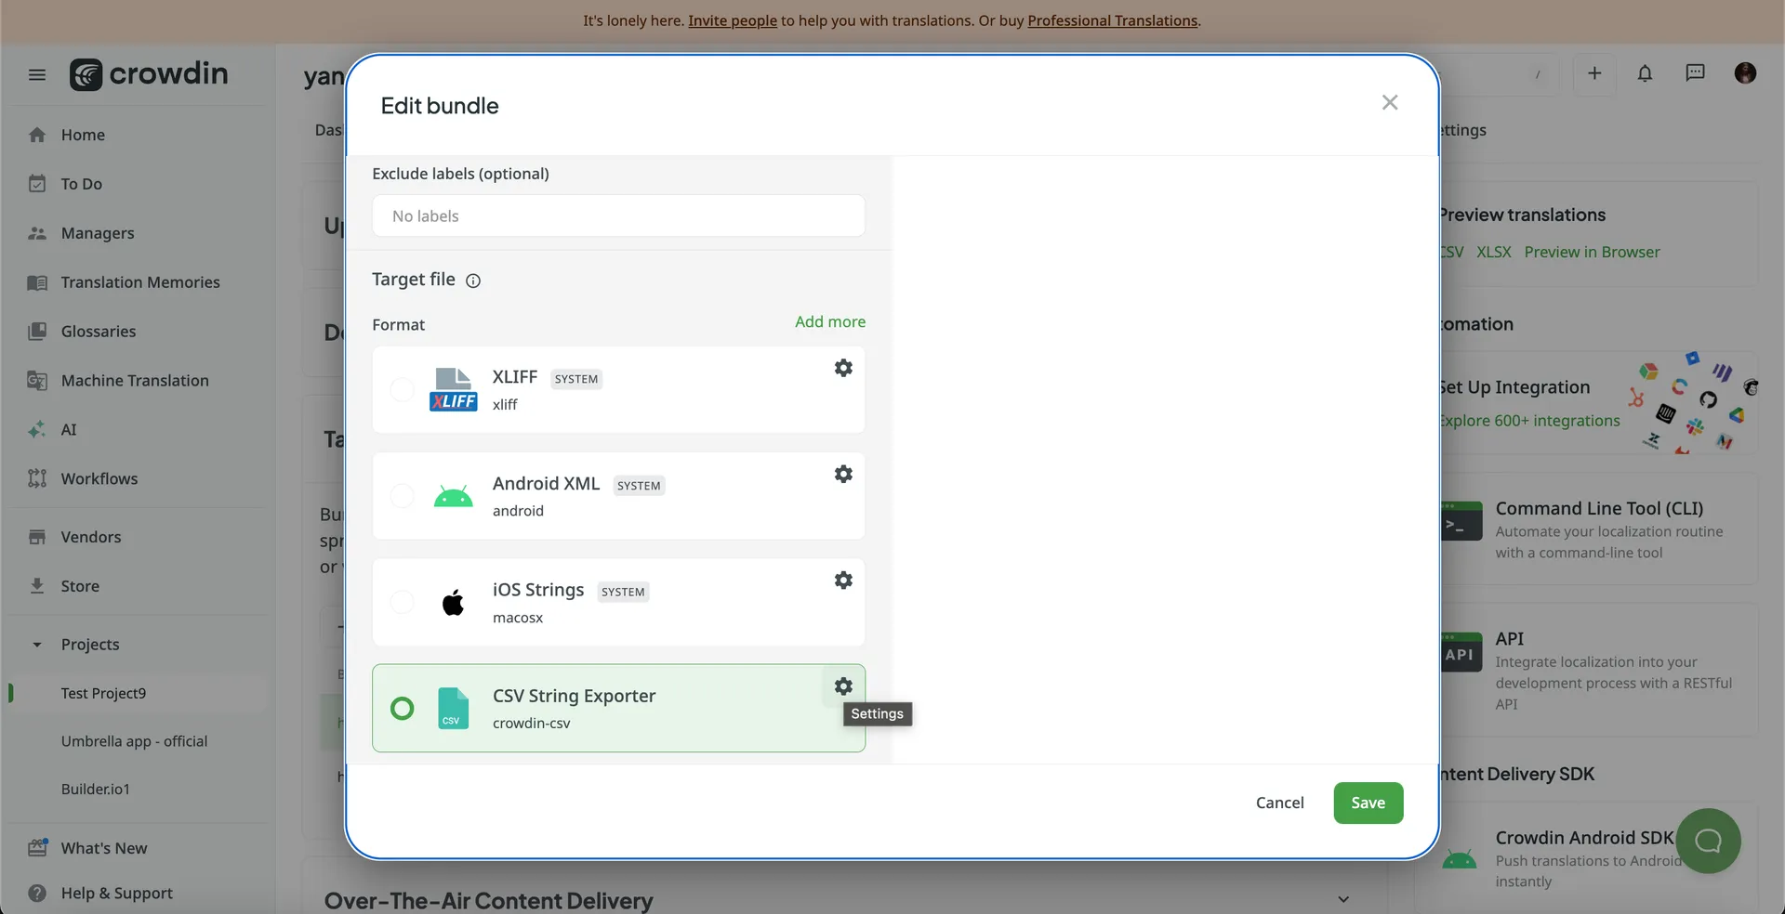Open settings for iOS Strings format
The image size is (1785, 914).
click(x=843, y=580)
